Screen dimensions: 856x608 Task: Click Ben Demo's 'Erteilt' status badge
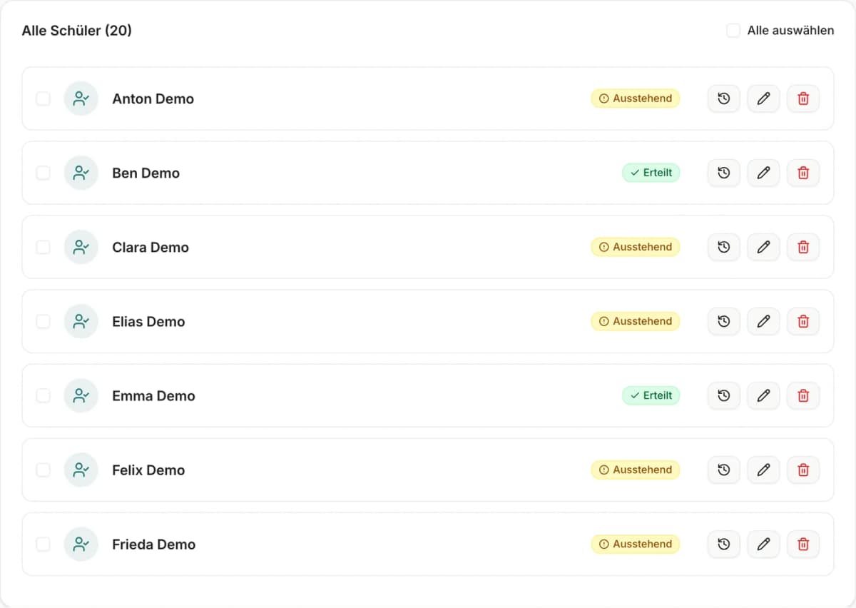[651, 173]
